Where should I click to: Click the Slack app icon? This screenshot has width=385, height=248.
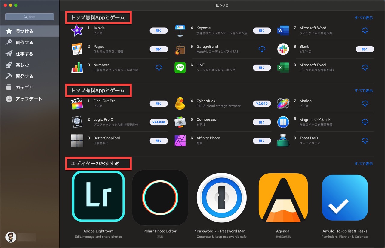click(283, 49)
